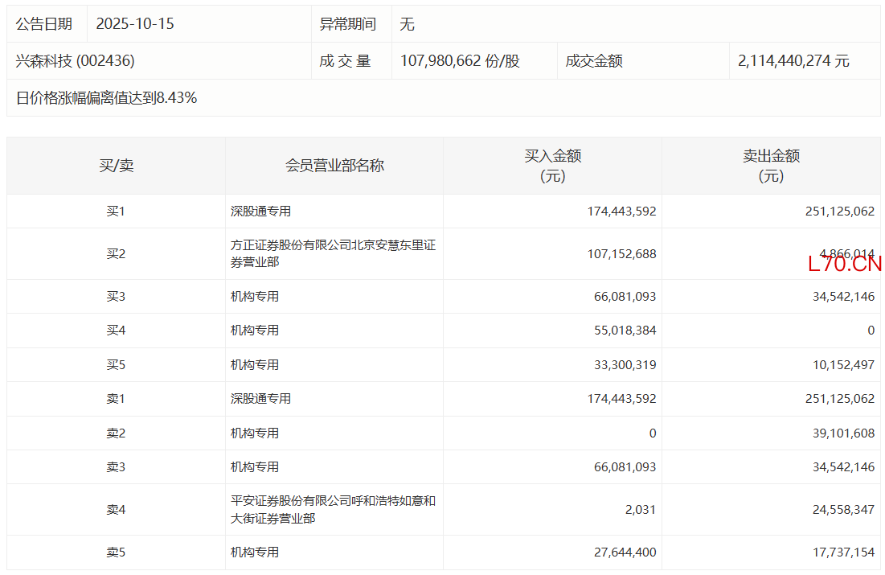This screenshot has width=885, height=575.
Task: Click the L70.CN red watermark
Action: pos(845,264)
